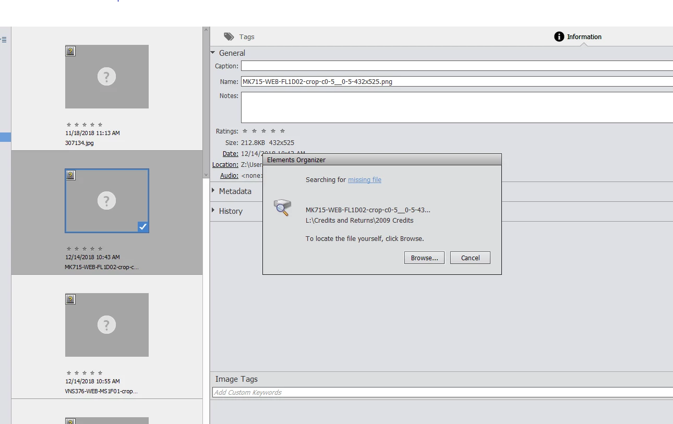
Task: Expand the History section
Action: (213, 210)
